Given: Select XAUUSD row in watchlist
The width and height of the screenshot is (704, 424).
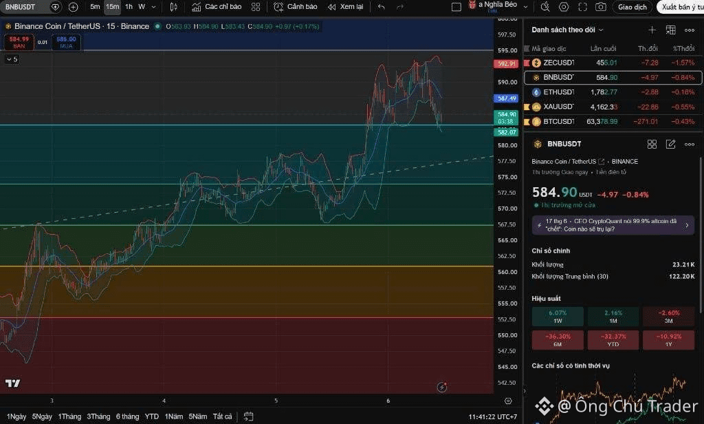Looking at the screenshot, I should 613,107.
